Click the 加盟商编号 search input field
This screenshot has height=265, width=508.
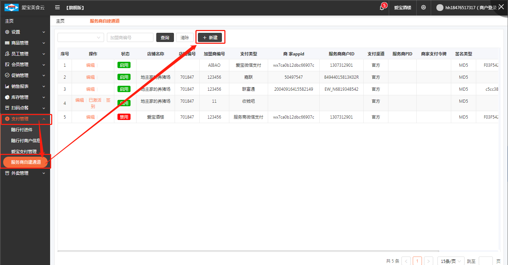pos(130,37)
